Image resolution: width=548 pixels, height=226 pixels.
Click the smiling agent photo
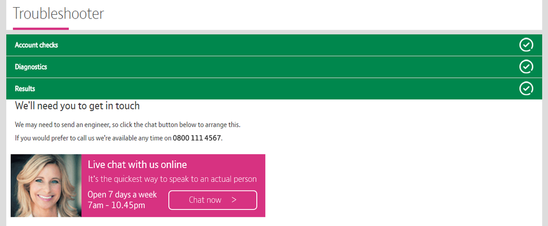coord(46,186)
